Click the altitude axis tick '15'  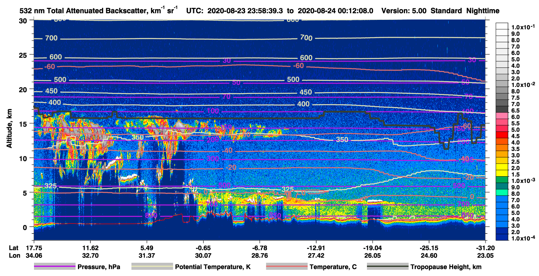pos(24,123)
